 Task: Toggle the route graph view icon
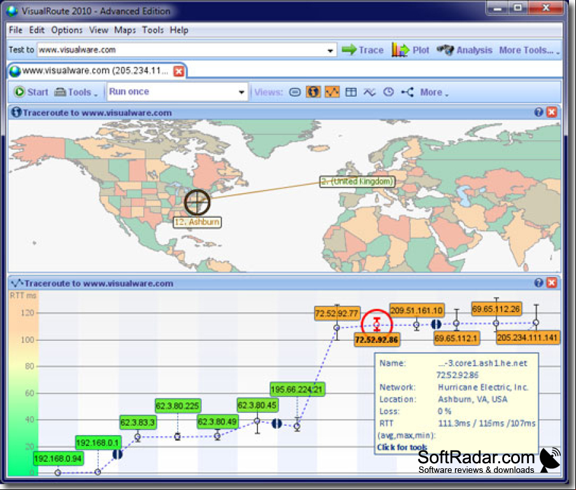[332, 92]
